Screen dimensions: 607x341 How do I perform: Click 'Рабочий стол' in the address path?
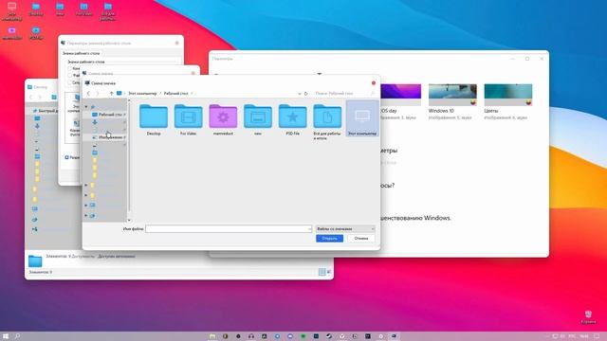click(x=175, y=94)
